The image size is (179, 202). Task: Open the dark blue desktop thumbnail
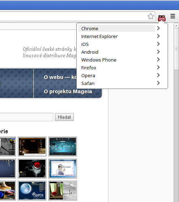point(7,169)
